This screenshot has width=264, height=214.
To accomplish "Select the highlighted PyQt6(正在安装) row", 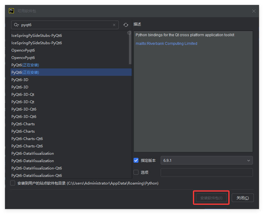I will tap(71, 72).
